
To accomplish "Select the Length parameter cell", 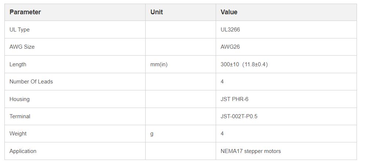I will [18, 64].
